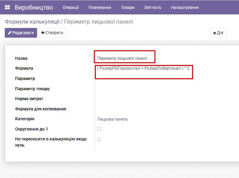Click the Назва field label
Image resolution: width=239 pixels, height=178 pixels.
(21, 58)
